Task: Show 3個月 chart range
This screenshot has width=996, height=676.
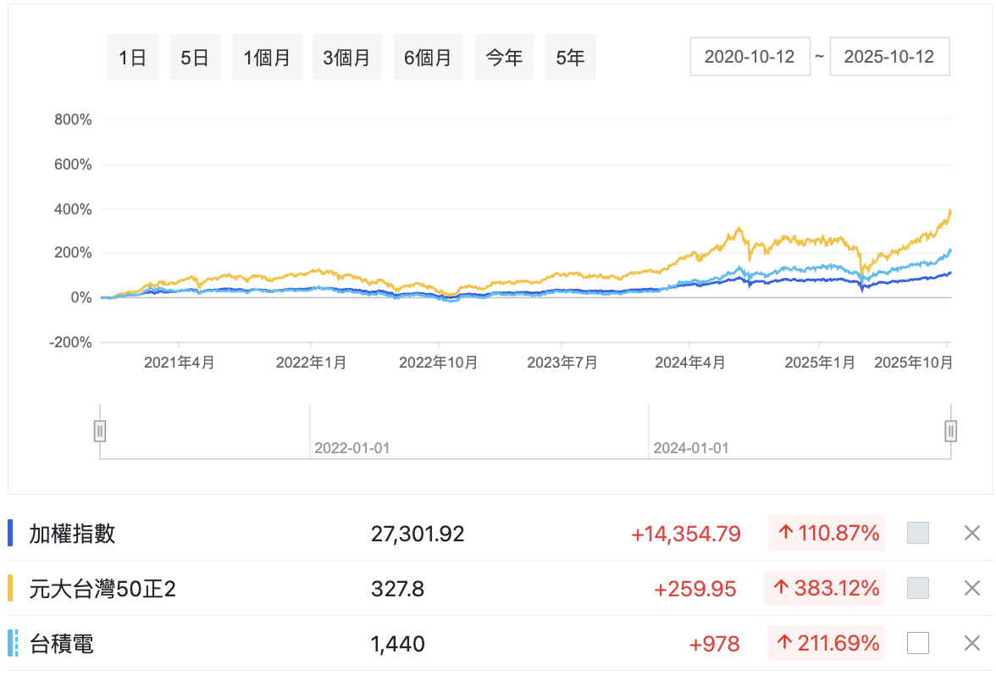Action: coord(346,58)
